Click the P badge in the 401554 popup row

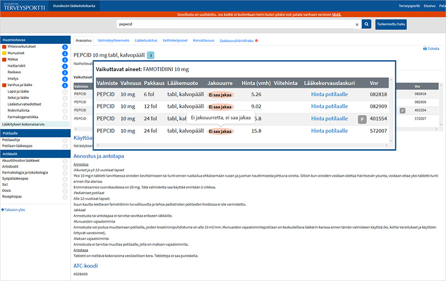(362, 119)
